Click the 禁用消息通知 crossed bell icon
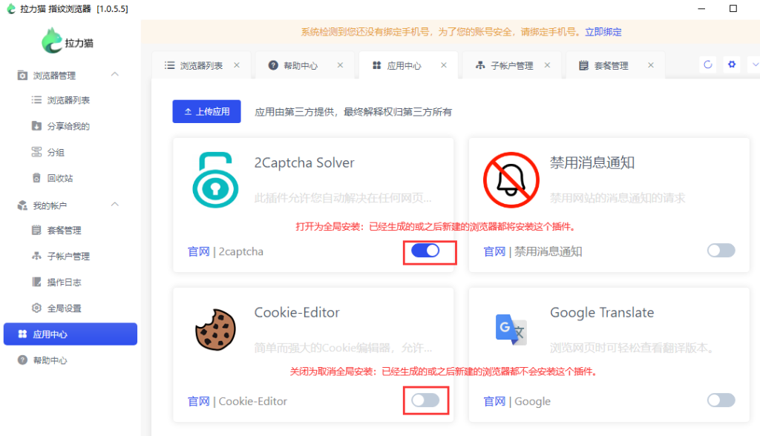The image size is (760, 436). [511, 180]
